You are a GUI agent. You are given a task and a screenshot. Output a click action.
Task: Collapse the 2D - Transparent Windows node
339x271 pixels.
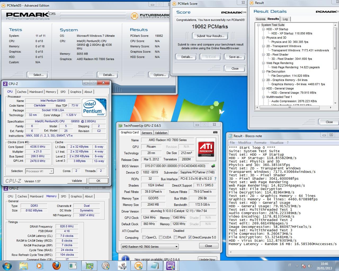[264, 46]
